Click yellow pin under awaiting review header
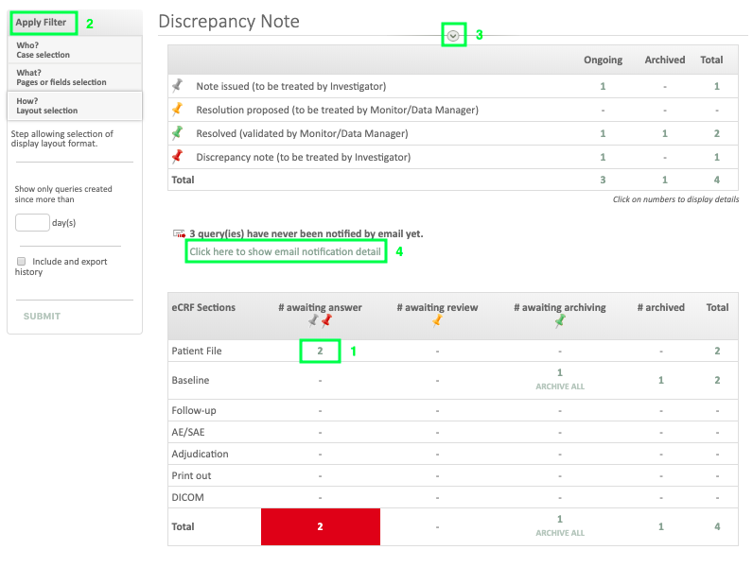 [437, 322]
